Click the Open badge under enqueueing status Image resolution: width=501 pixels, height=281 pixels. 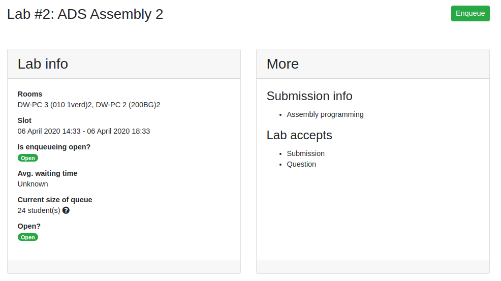point(28,158)
